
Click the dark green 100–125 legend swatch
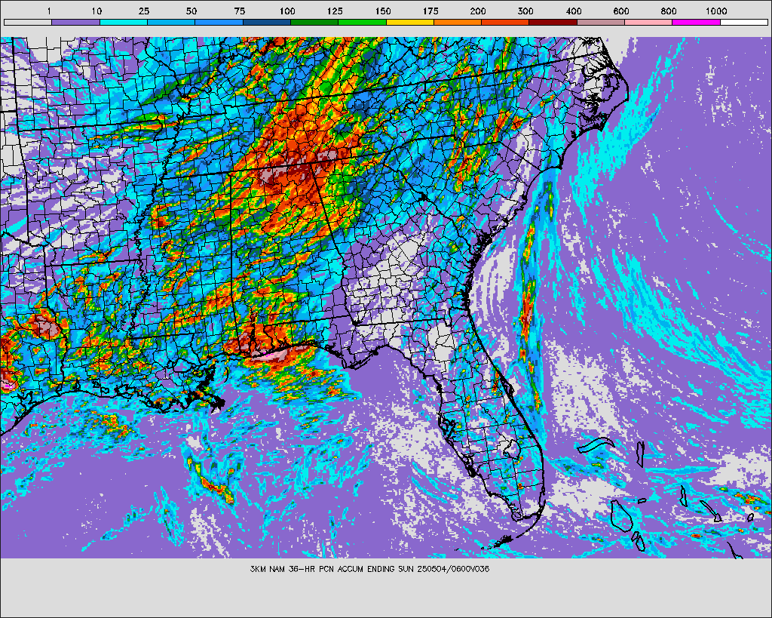point(314,22)
